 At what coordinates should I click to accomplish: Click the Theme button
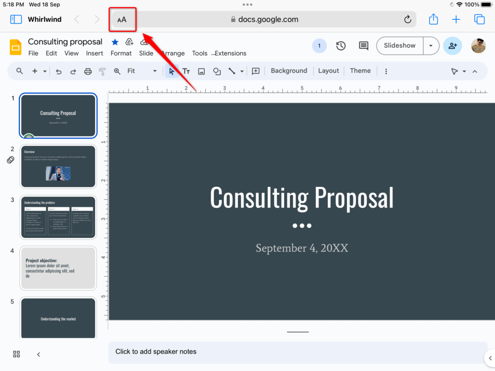pyautogui.click(x=360, y=71)
